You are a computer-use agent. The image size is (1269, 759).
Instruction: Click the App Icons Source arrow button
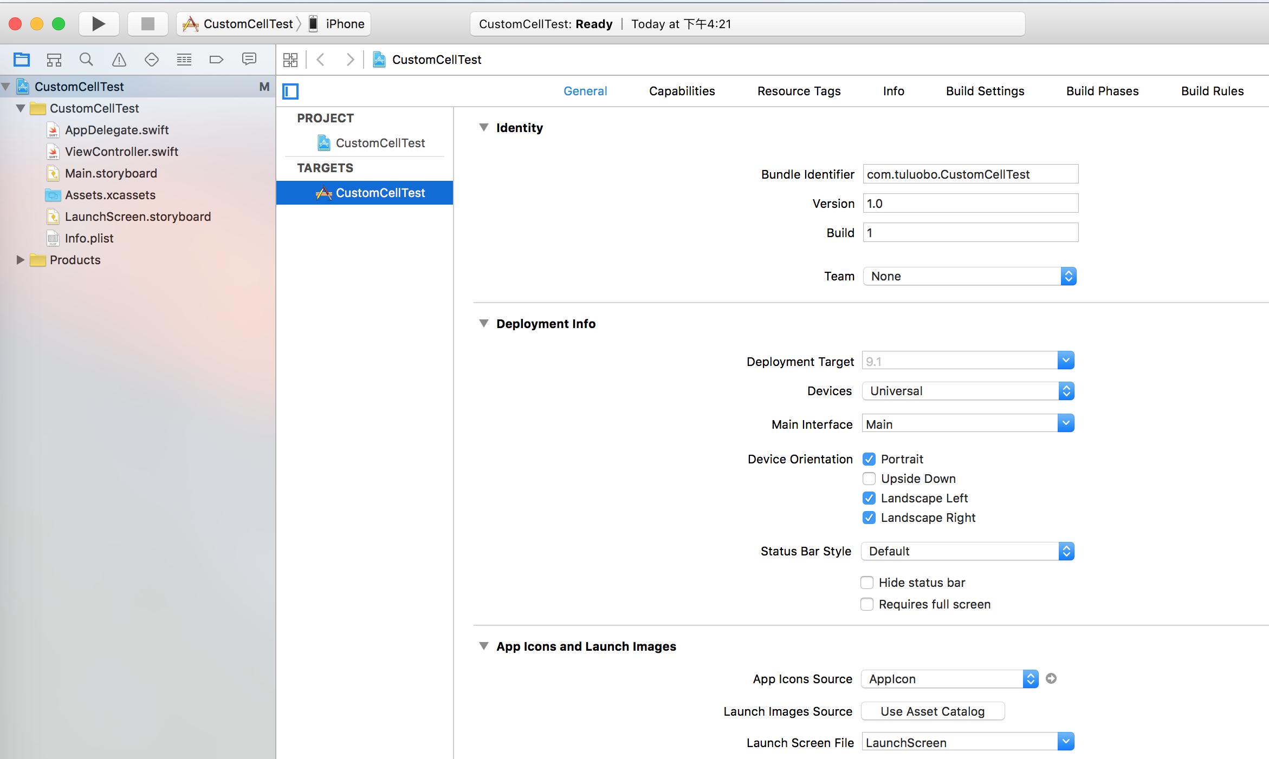tap(1051, 678)
